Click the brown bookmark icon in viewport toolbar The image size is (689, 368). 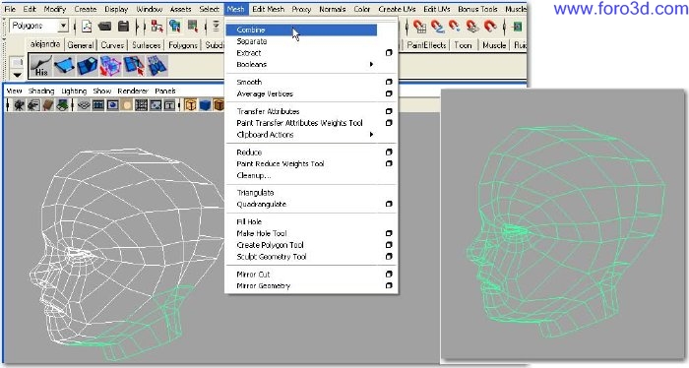[48, 105]
